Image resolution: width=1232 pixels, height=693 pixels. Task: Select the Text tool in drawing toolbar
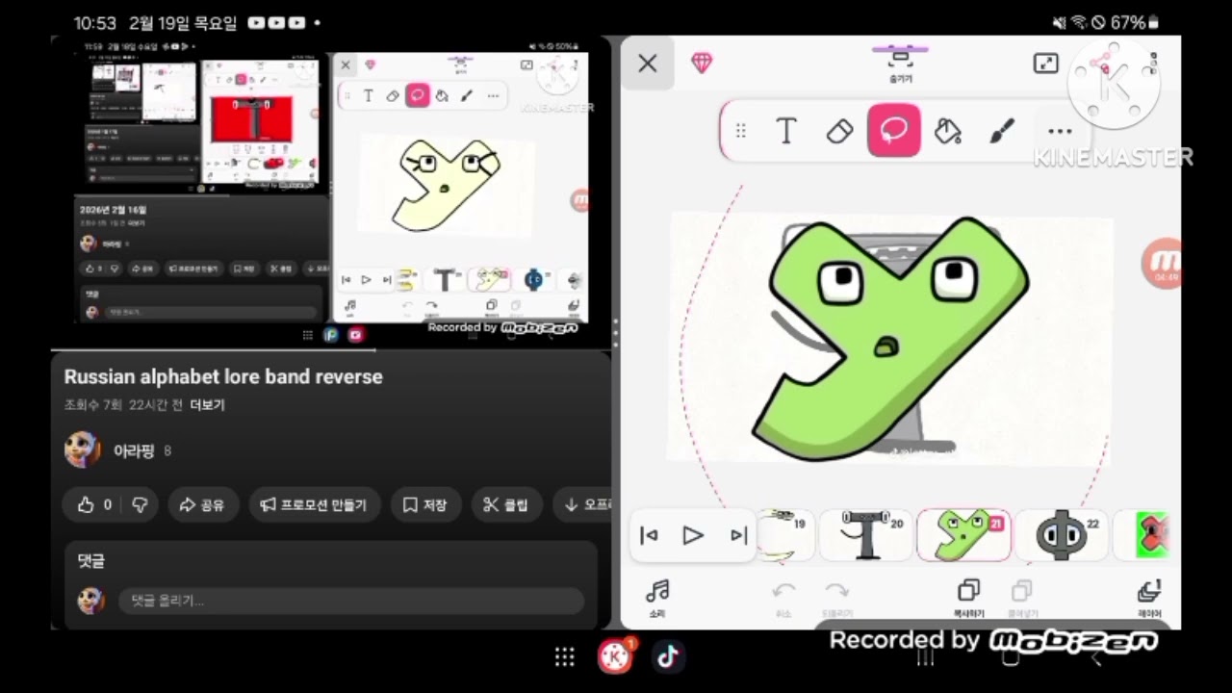tap(786, 131)
